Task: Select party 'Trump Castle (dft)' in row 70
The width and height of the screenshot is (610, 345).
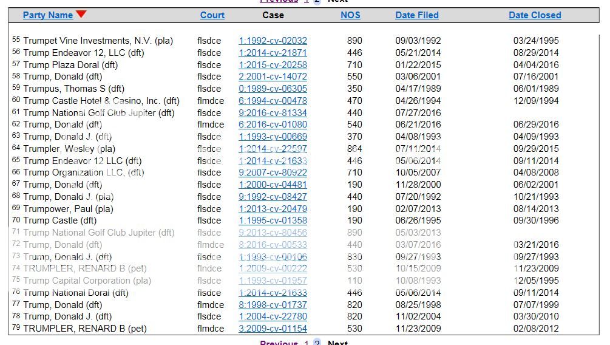Action: tap(60, 220)
